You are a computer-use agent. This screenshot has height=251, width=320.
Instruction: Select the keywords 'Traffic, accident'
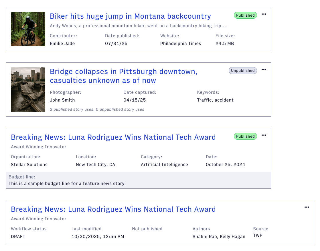[215, 100]
